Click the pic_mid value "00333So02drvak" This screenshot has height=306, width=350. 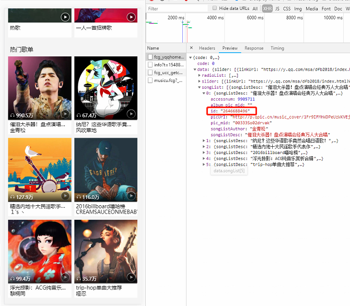(x=252, y=123)
